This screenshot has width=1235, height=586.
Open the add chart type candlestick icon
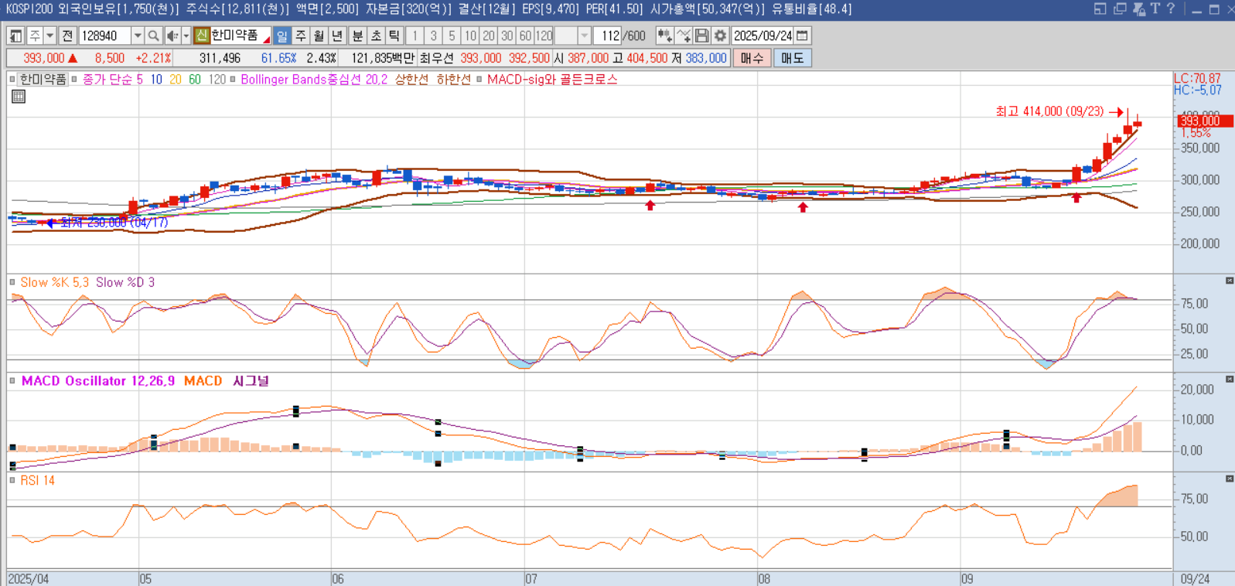click(664, 36)
